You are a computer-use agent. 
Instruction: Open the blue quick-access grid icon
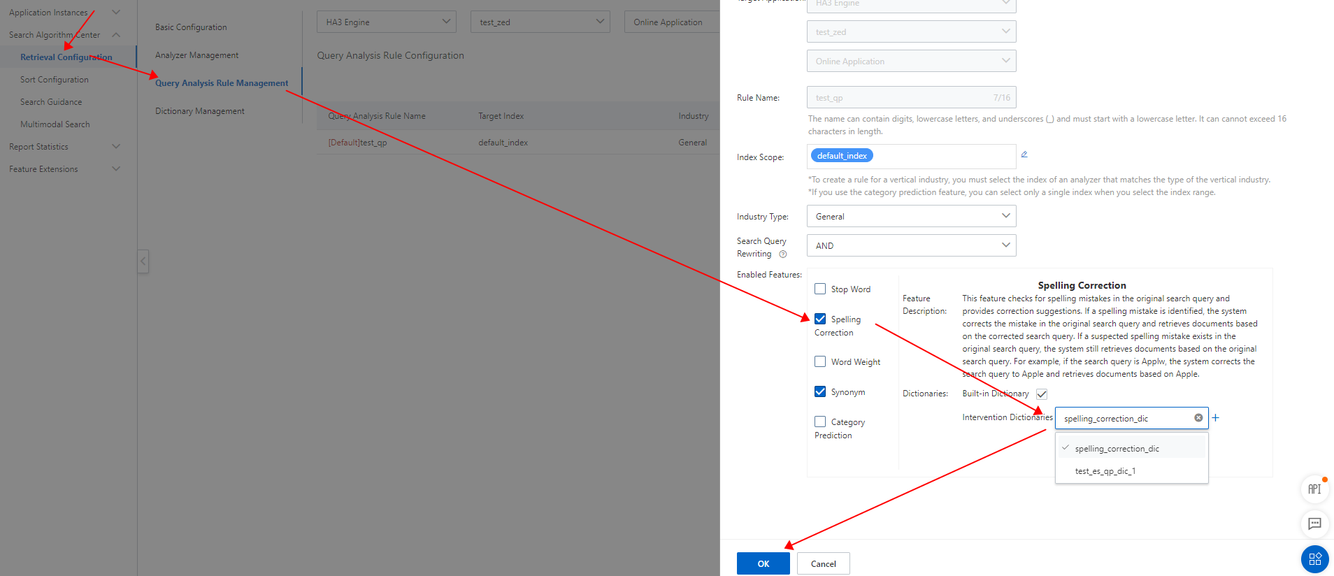point(1314,559)
